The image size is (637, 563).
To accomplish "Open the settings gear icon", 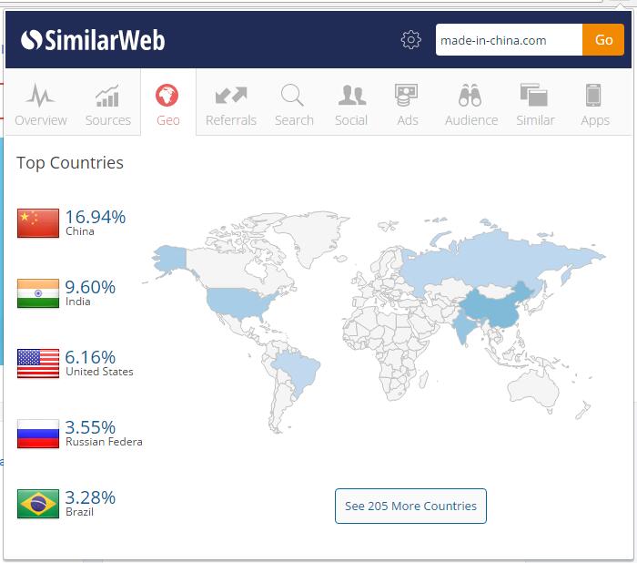I will point(411,40).
